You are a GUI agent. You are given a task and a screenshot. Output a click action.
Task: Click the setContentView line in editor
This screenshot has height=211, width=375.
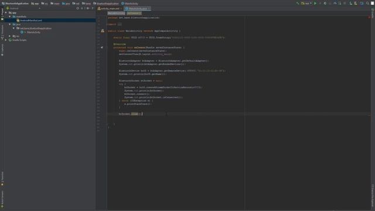(x=145, y=54)
